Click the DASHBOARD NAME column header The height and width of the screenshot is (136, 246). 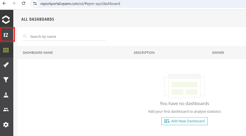pos(38,53)
